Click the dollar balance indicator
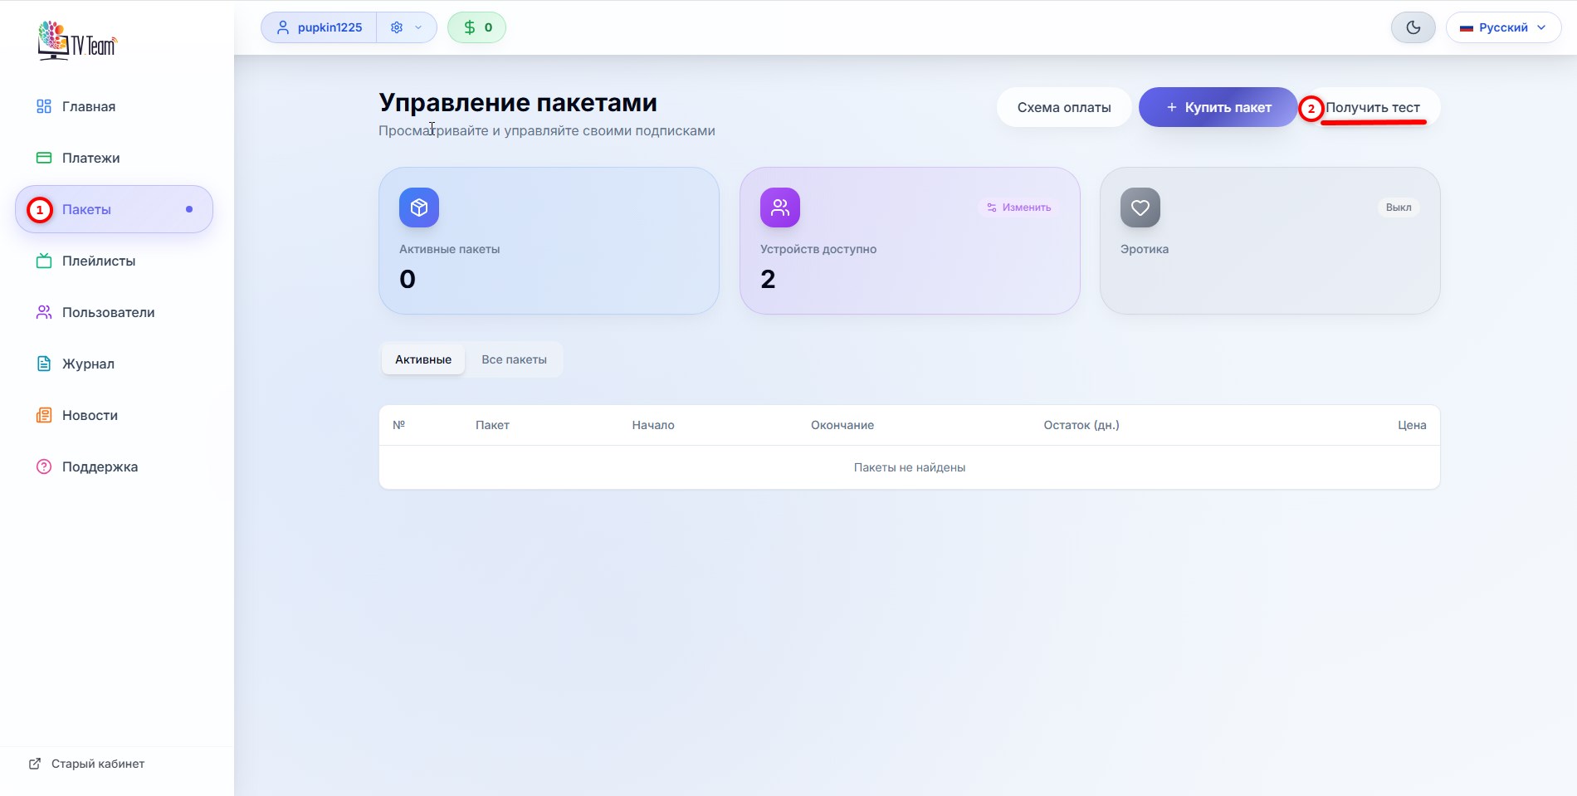 click(476, 27)
